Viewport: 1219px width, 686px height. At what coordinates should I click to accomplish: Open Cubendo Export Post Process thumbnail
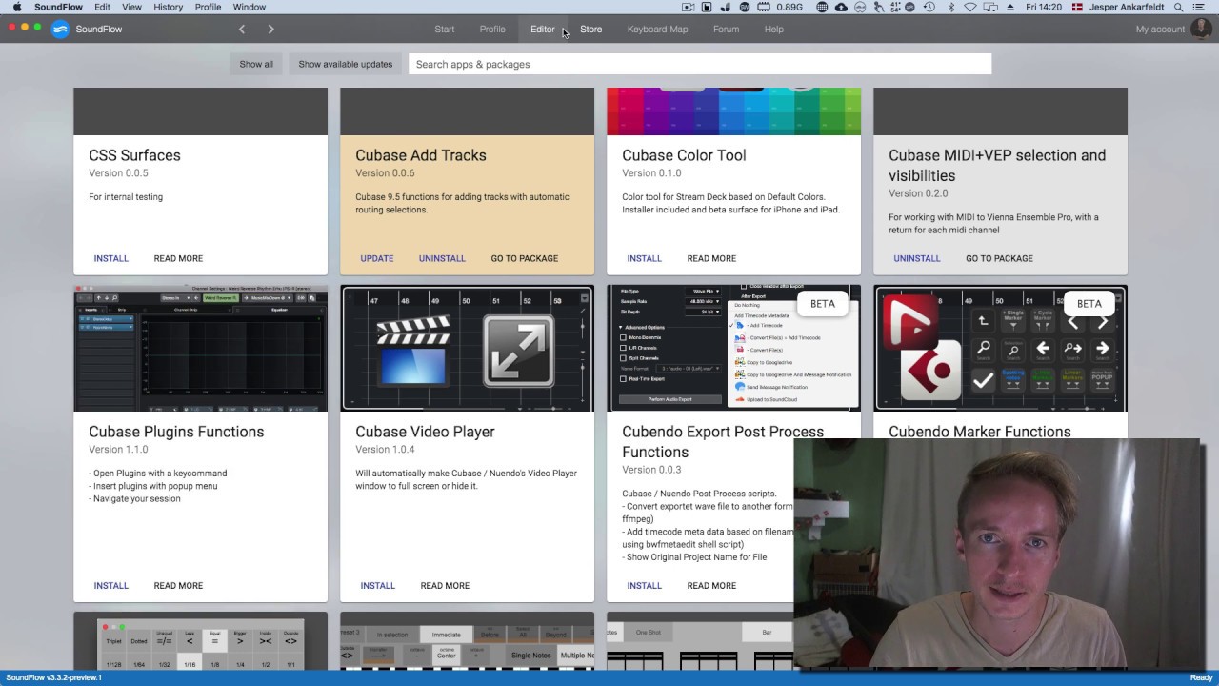733,348
